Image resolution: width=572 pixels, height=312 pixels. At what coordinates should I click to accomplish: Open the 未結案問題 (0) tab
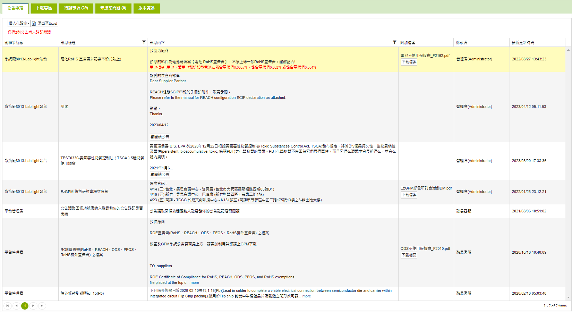[x=113, y=8]
